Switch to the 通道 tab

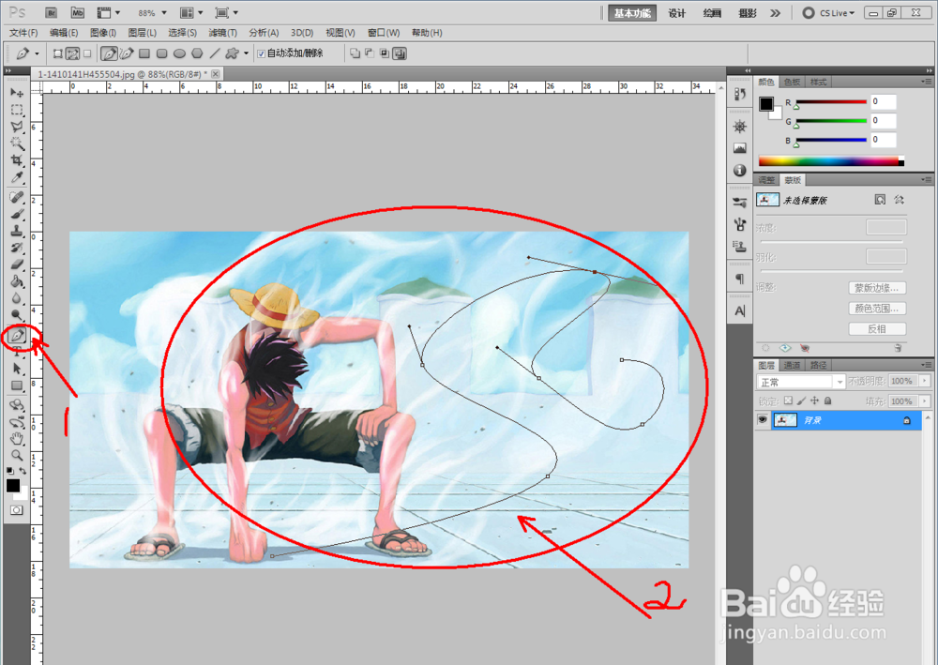pyautogui.click(x=792, y=365)
